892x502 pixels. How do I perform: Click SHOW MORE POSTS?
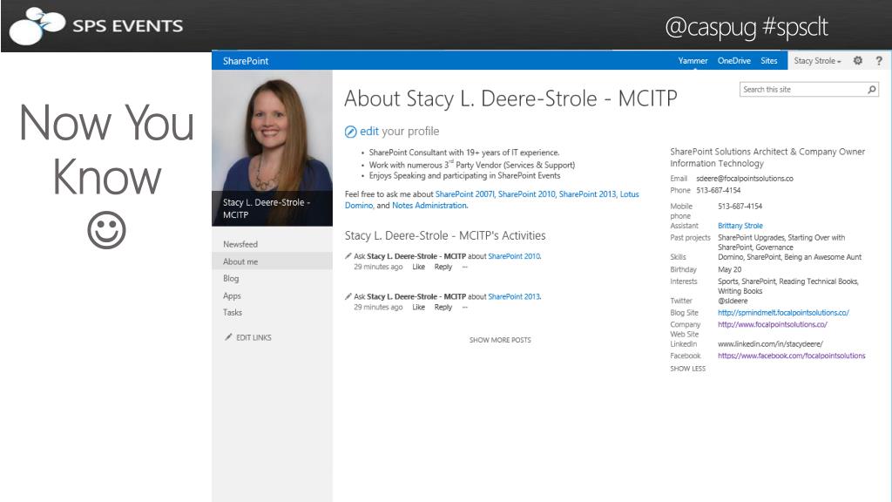(500, 340)
